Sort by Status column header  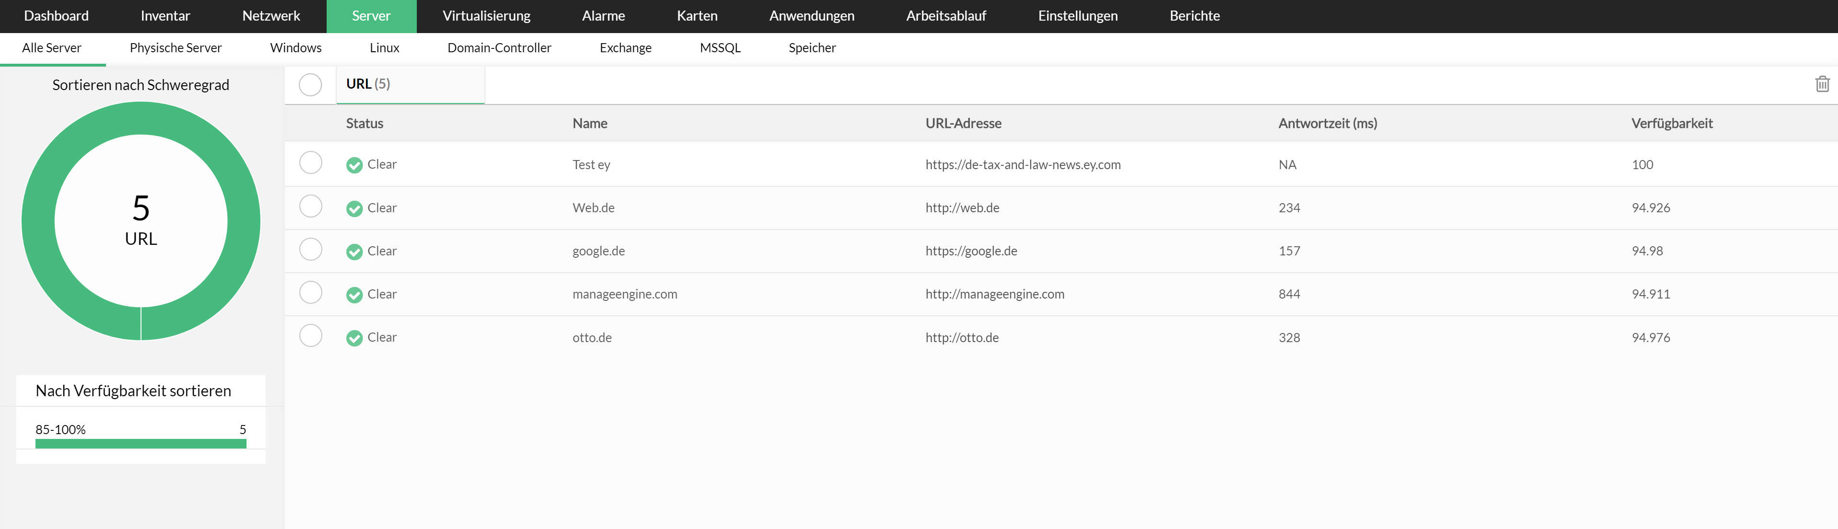(365, 123)
